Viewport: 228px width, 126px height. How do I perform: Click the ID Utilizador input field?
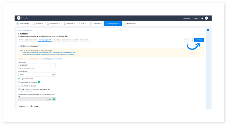click(37, 65)
